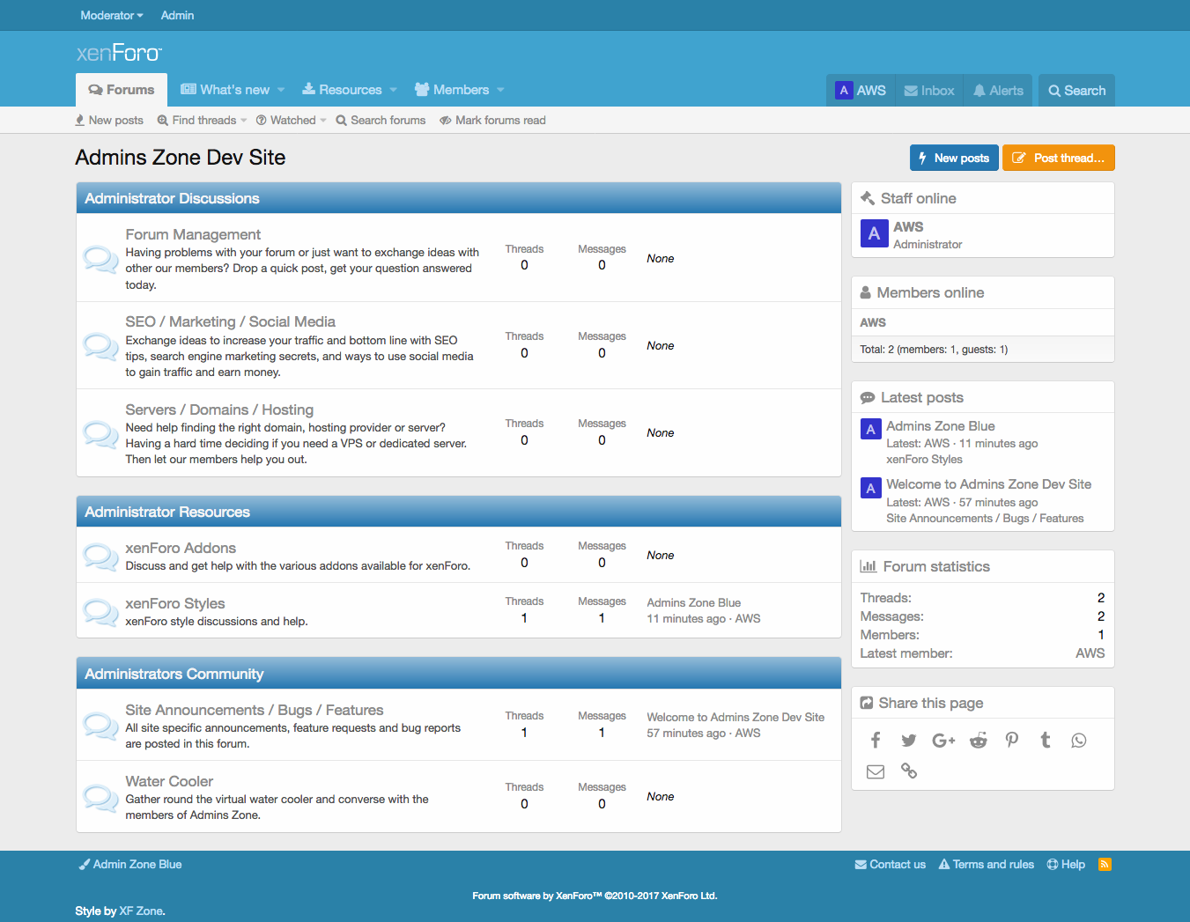Share page on Twitter icon
The image size is (1190, 922).
click(x=909, y=741)
